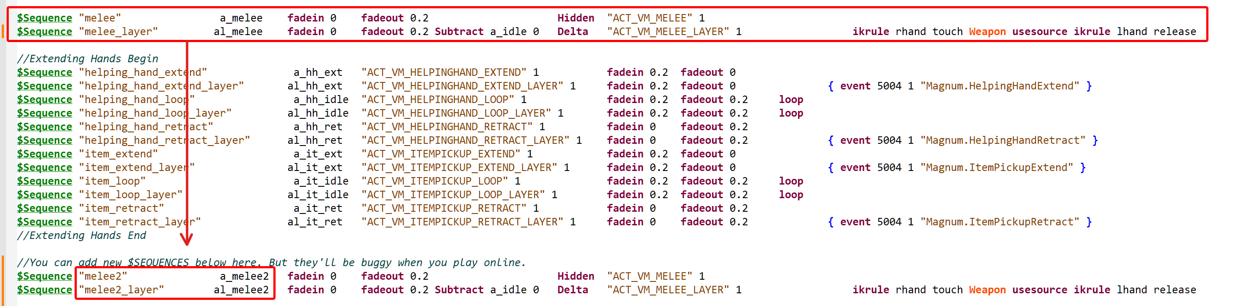Click the "ACT_VM_HELPINGHAND_RETRACT" activity string

[x=447, y=127]
